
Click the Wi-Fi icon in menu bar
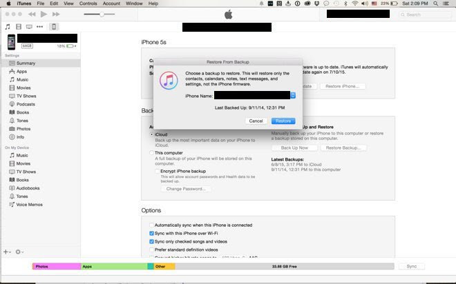pyautogui.click(x=355, y=3)
